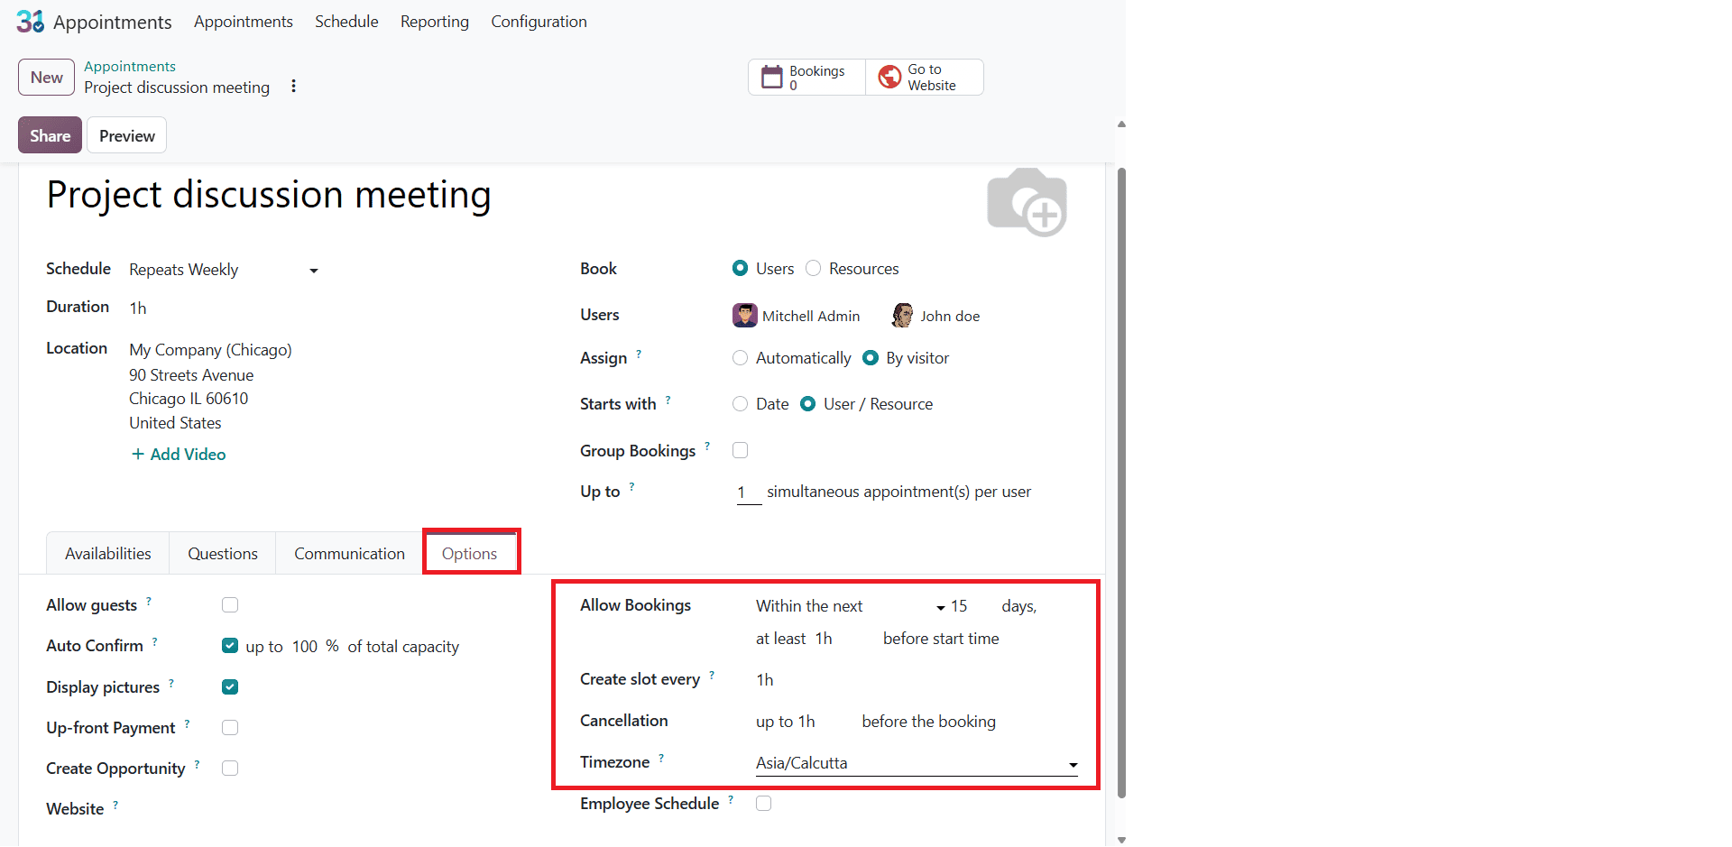This screenshot has width=1732, height=847.
Task: Show the Assign field help tooltip
Action: click(639, 354)
